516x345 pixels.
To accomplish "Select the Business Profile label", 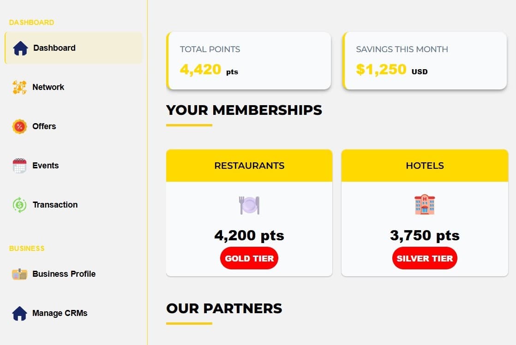I will point(64,274).
